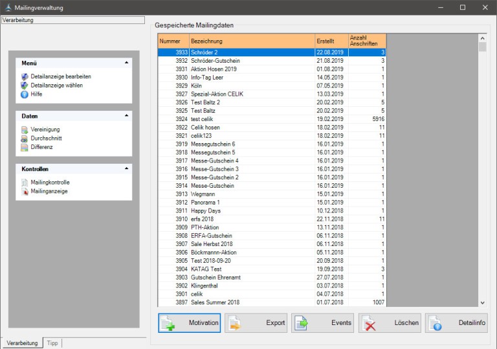Open Hilfe via its info icon
This screenshot has width=497, height=349.
25,95
